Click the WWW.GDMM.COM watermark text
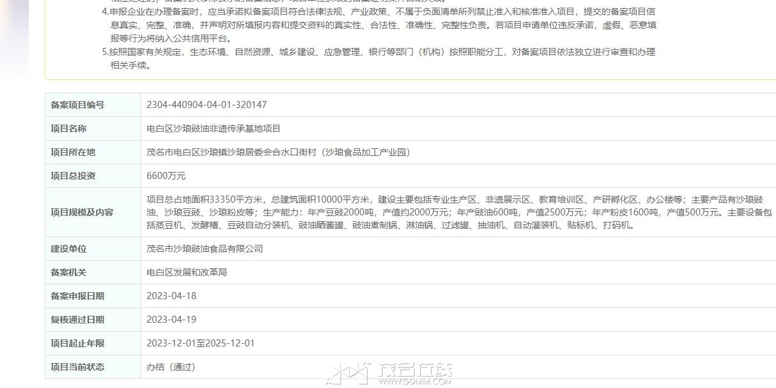 pyautogui.click(x=415, y=382)
